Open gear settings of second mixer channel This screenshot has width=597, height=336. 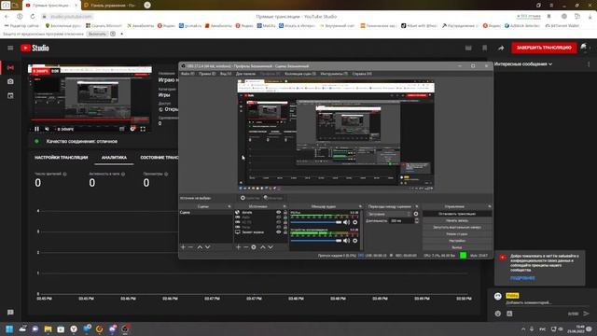click(354, 241)
